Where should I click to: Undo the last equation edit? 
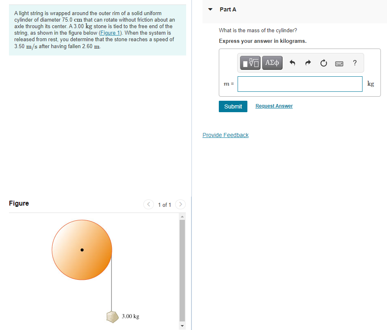[292, 63]
